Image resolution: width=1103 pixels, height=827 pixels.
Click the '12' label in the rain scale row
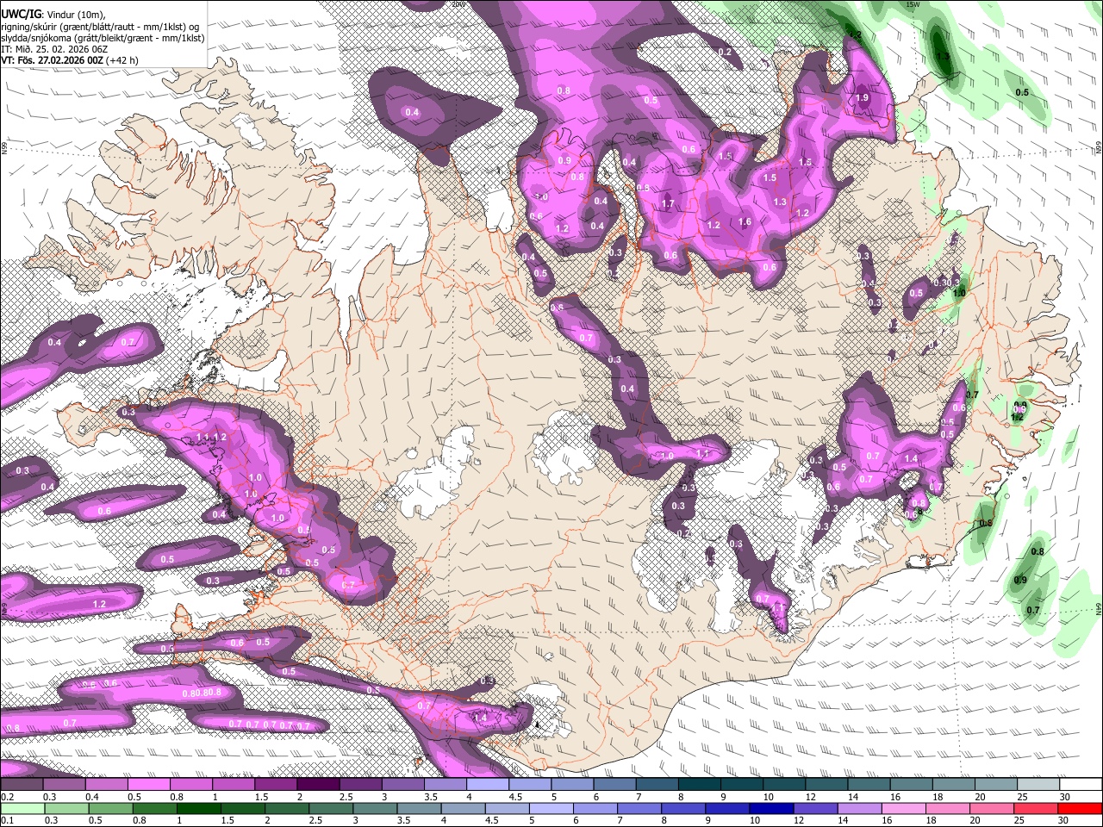(x=798, y=820)
